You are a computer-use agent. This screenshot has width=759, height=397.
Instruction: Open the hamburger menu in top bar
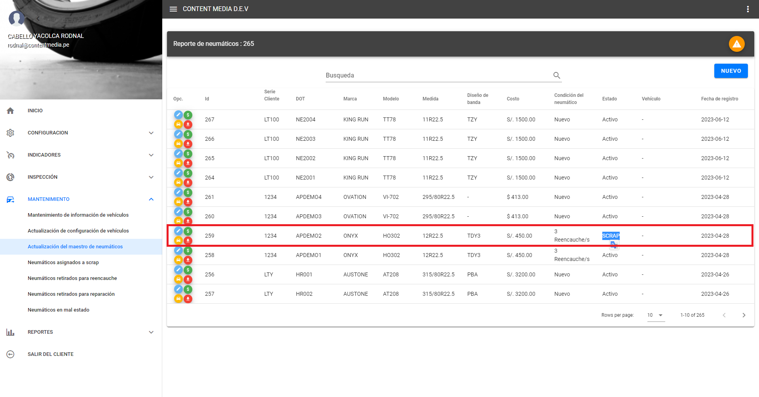point(173,9)
